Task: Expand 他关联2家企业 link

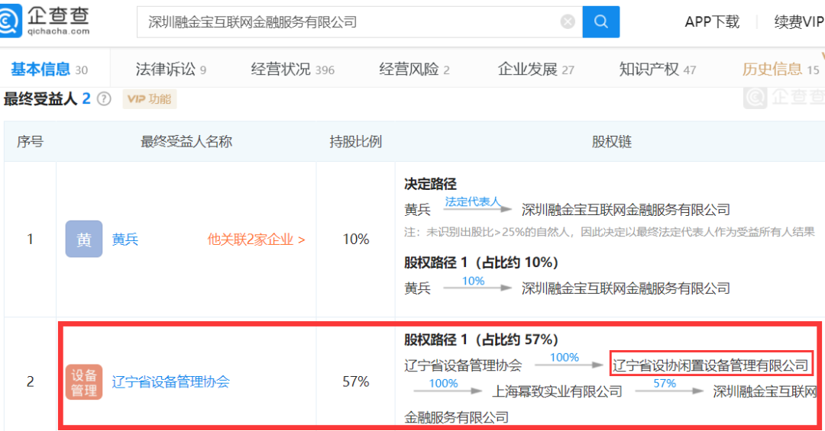Action: (x=256, y=240)
